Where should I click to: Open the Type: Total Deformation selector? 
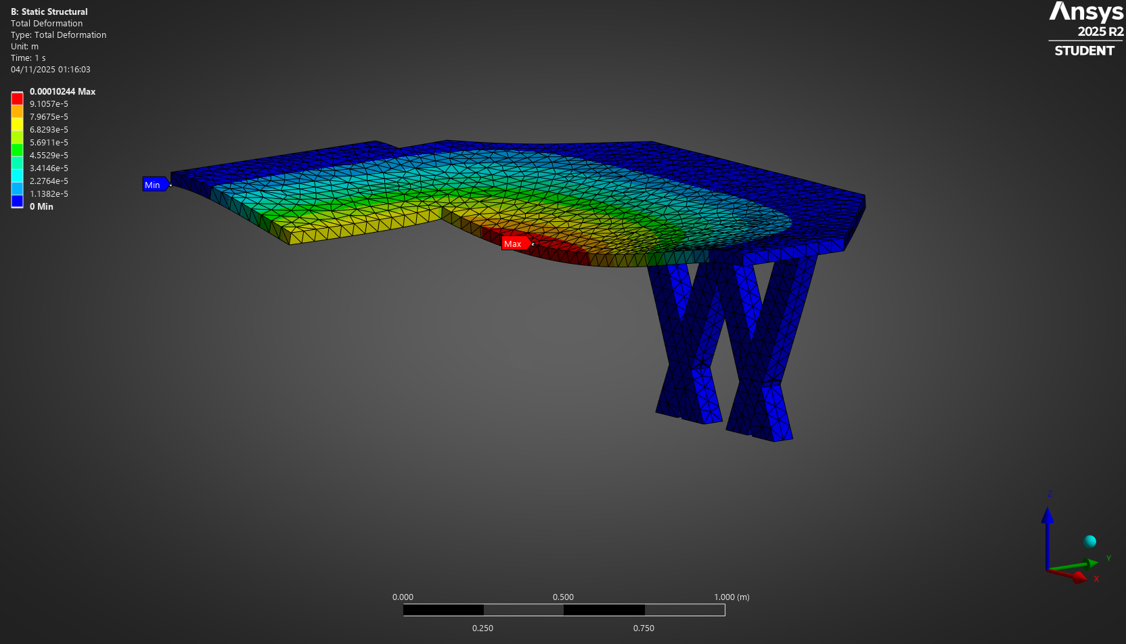click(x=58, y=34)
